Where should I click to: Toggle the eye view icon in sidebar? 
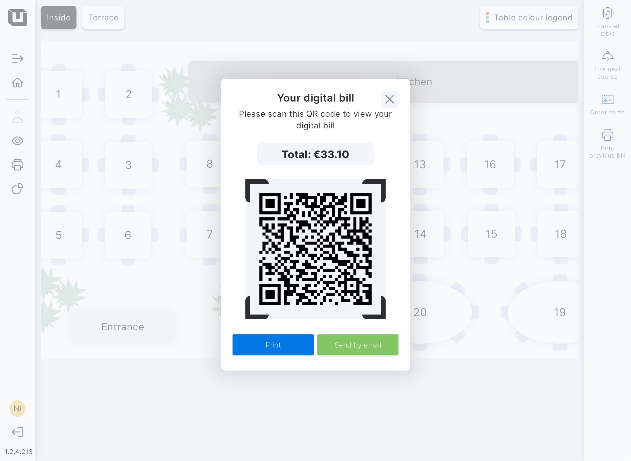18,141
